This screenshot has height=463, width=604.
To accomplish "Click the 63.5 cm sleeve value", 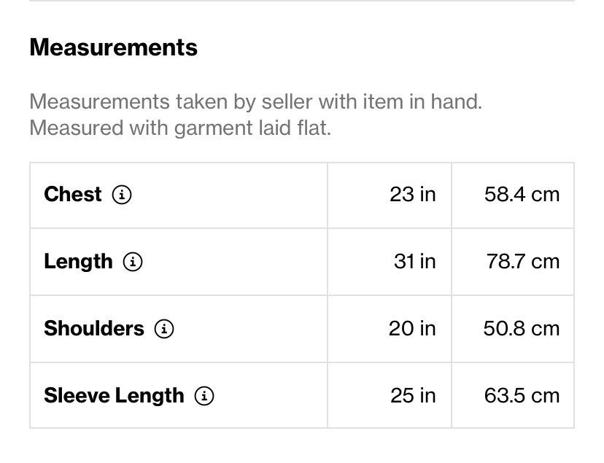I will coord(522,396).
